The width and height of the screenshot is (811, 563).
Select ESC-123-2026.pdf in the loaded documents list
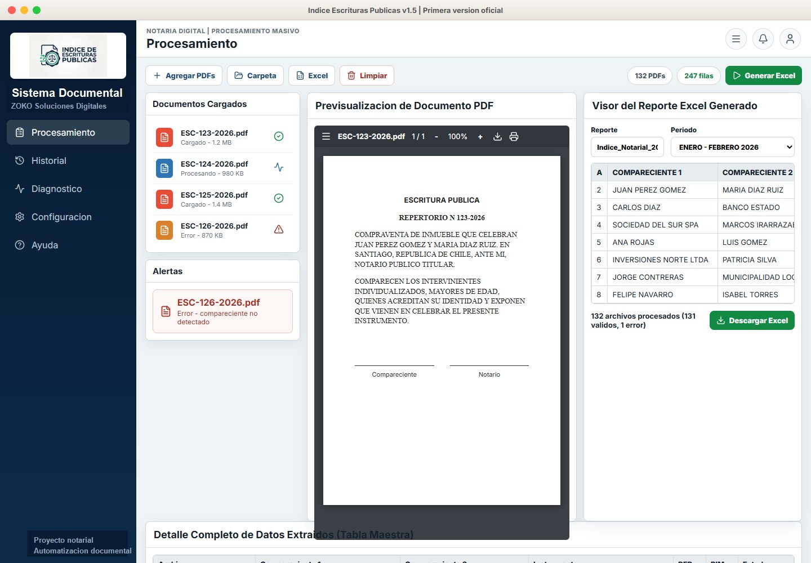pos(222,137)
